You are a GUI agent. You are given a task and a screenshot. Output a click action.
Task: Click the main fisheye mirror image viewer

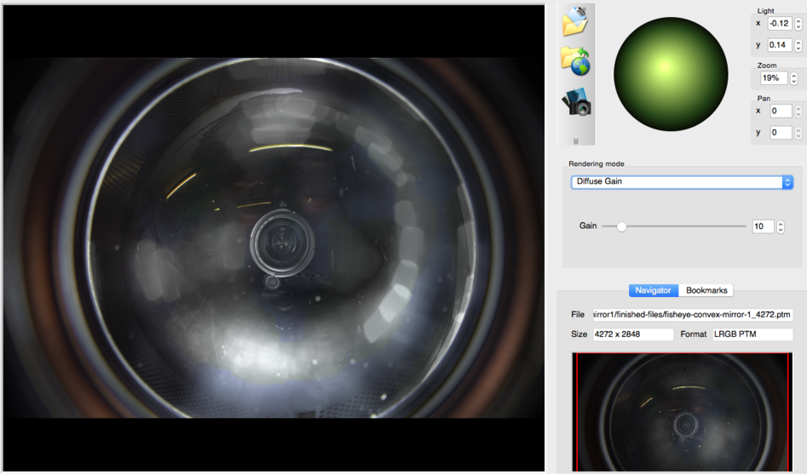[x=274, y=238]
